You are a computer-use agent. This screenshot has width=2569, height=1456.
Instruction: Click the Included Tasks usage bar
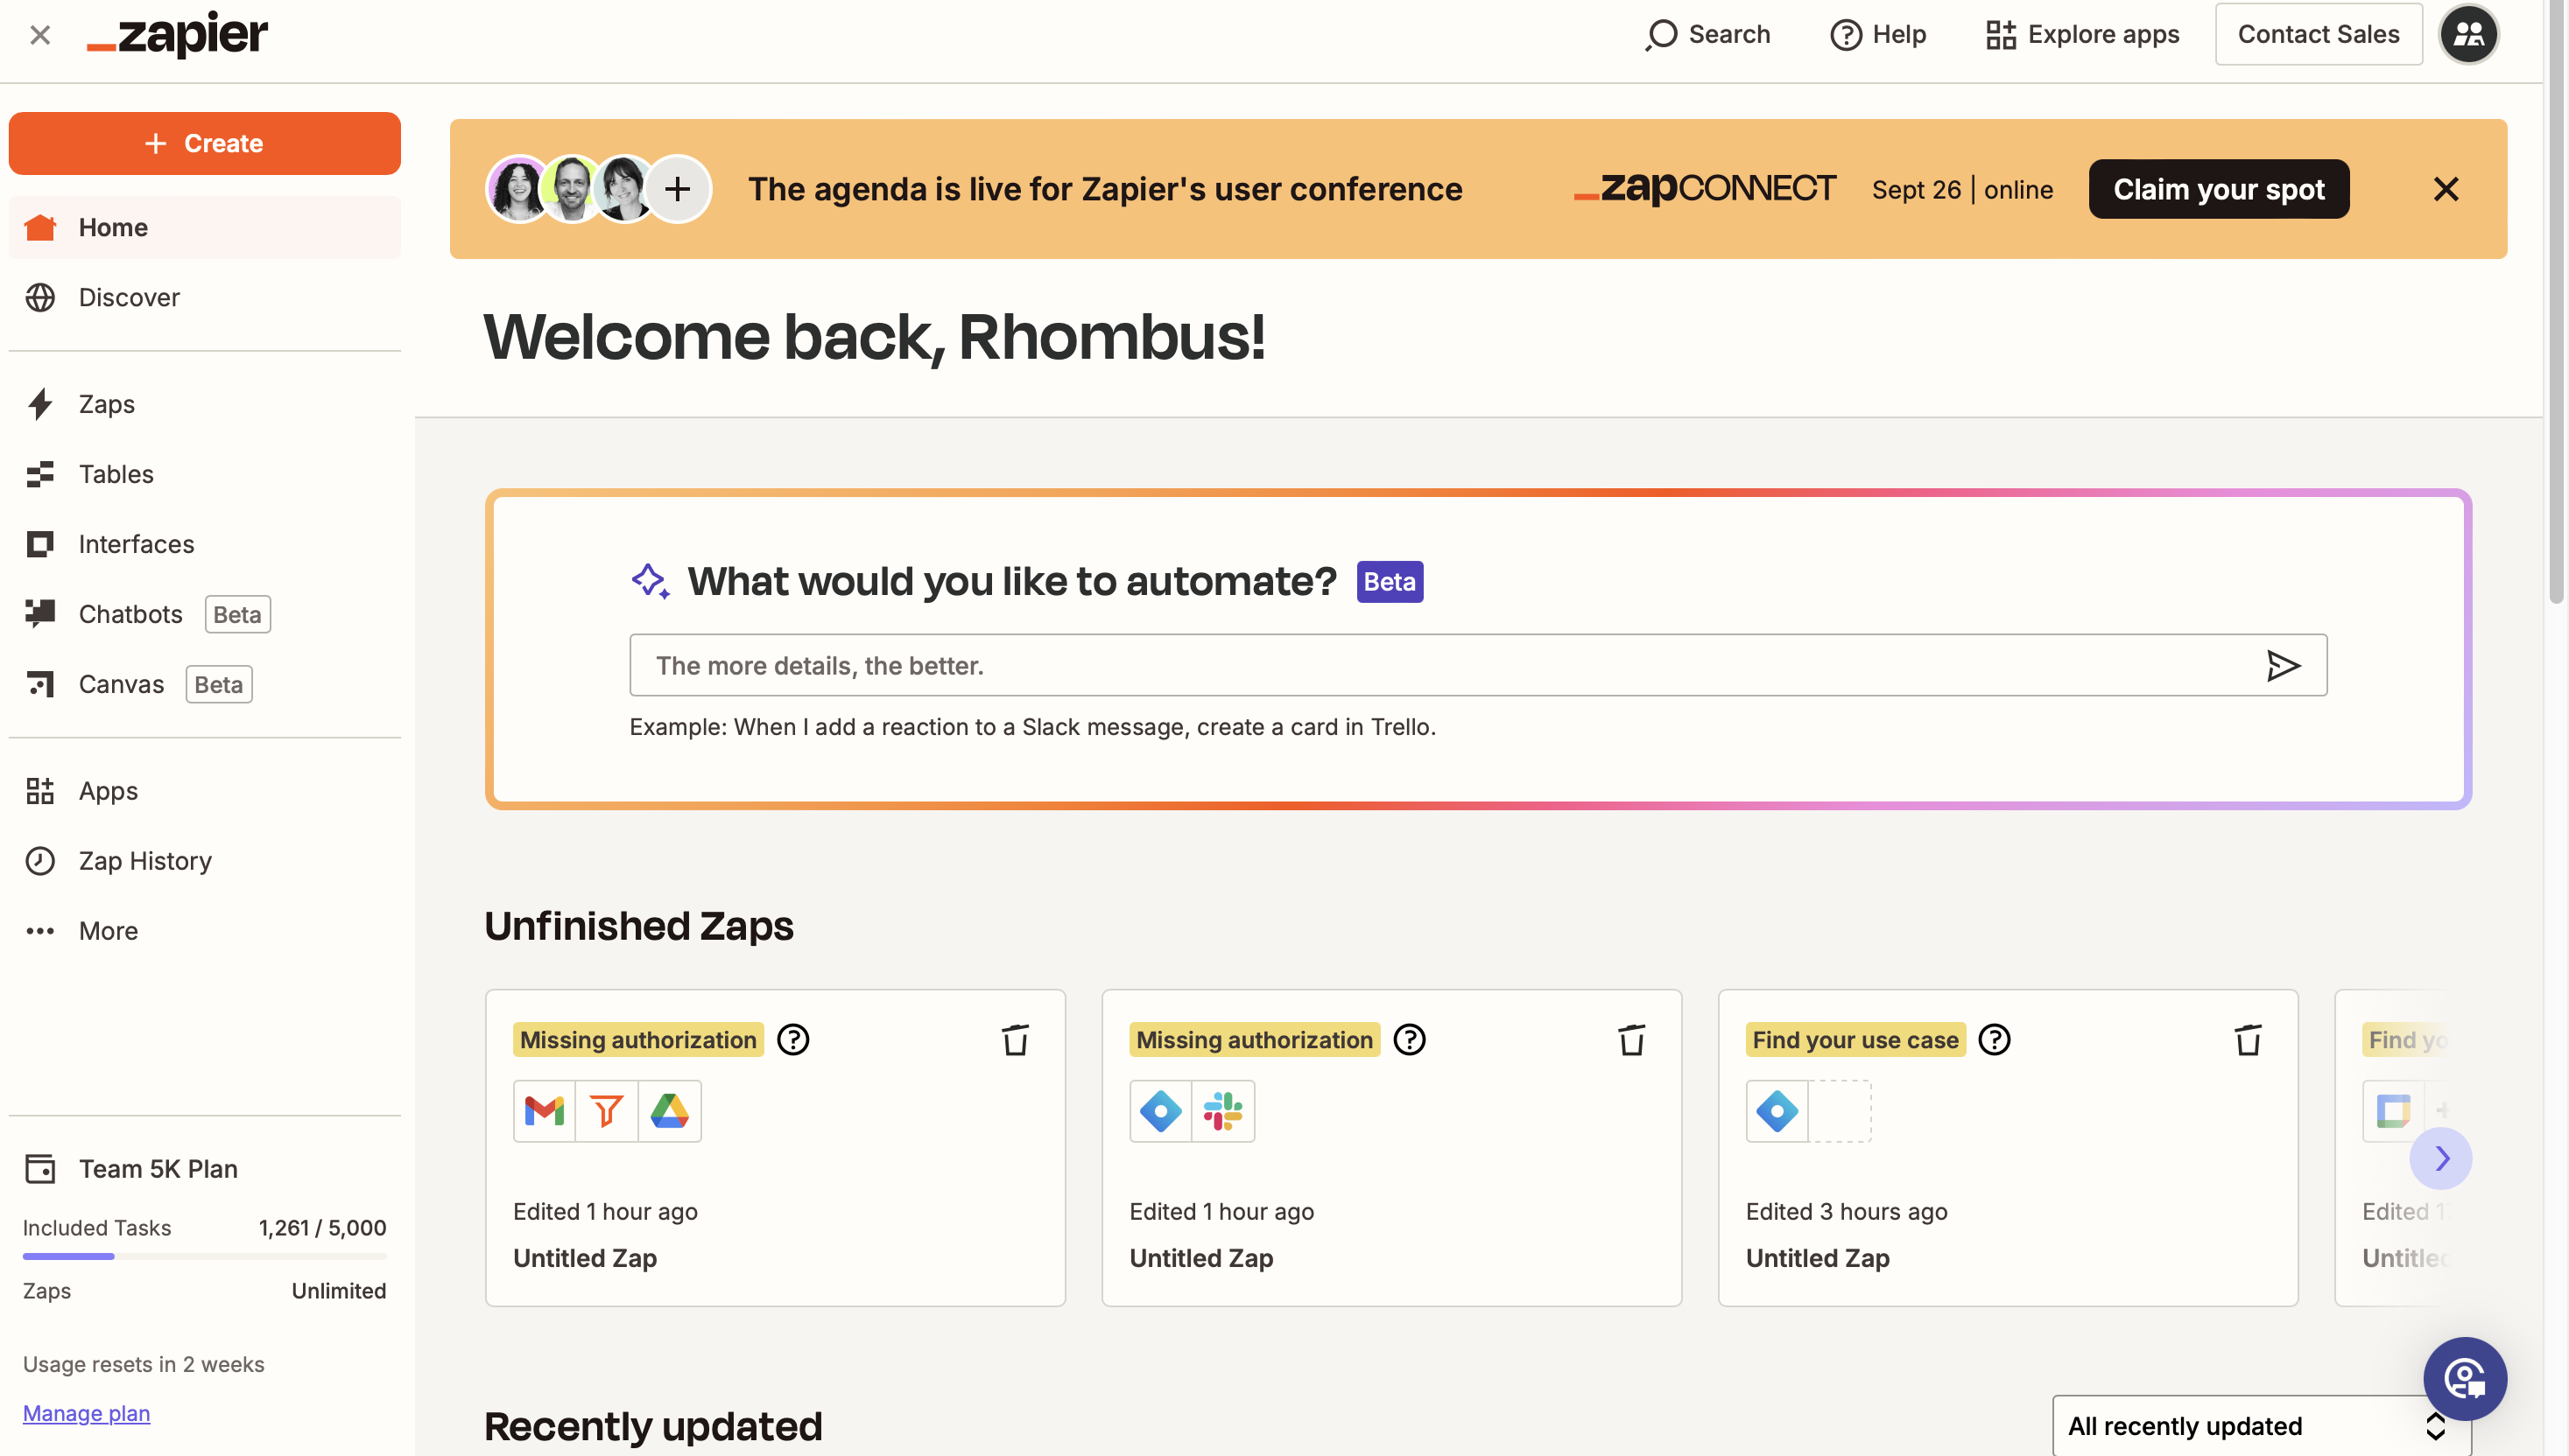(x=204, y=1256)
